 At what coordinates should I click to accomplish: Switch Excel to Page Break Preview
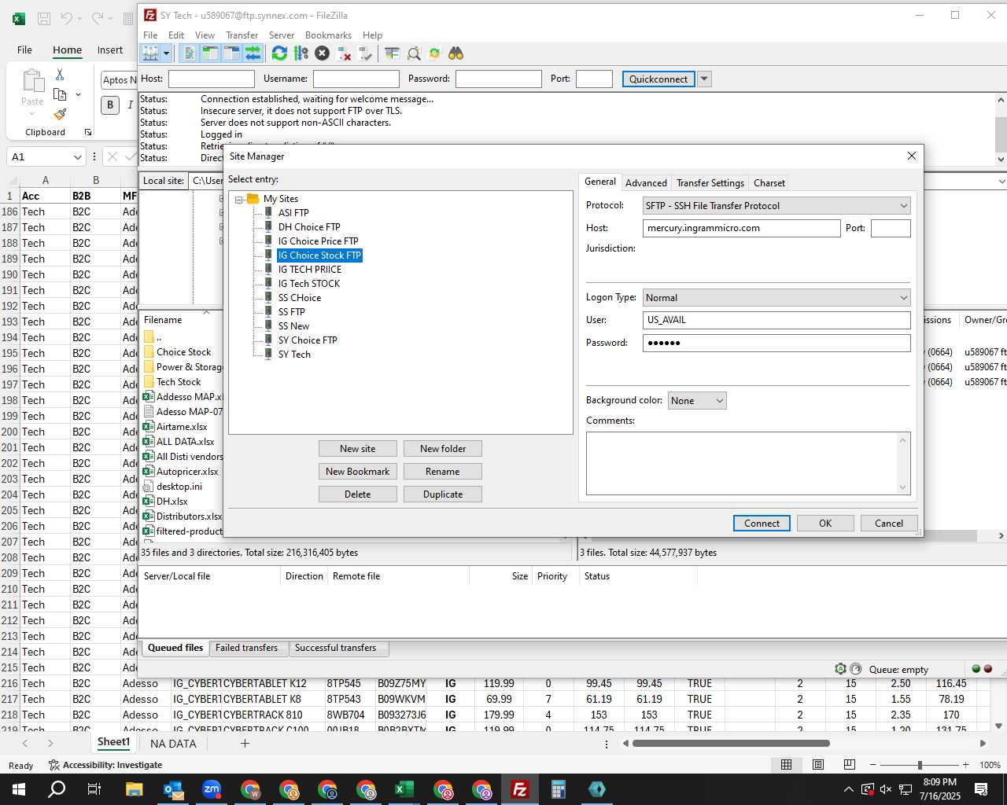[x=850, y=765]
